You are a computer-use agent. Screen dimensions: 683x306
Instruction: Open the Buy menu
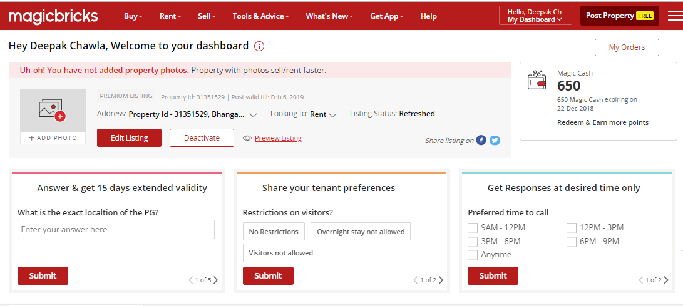click(133, 16)
